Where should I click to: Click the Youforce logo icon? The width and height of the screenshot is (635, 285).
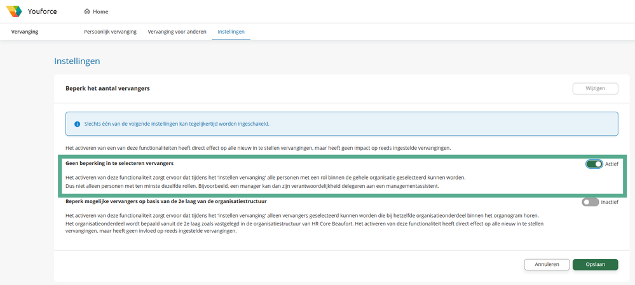coord(14,11)
